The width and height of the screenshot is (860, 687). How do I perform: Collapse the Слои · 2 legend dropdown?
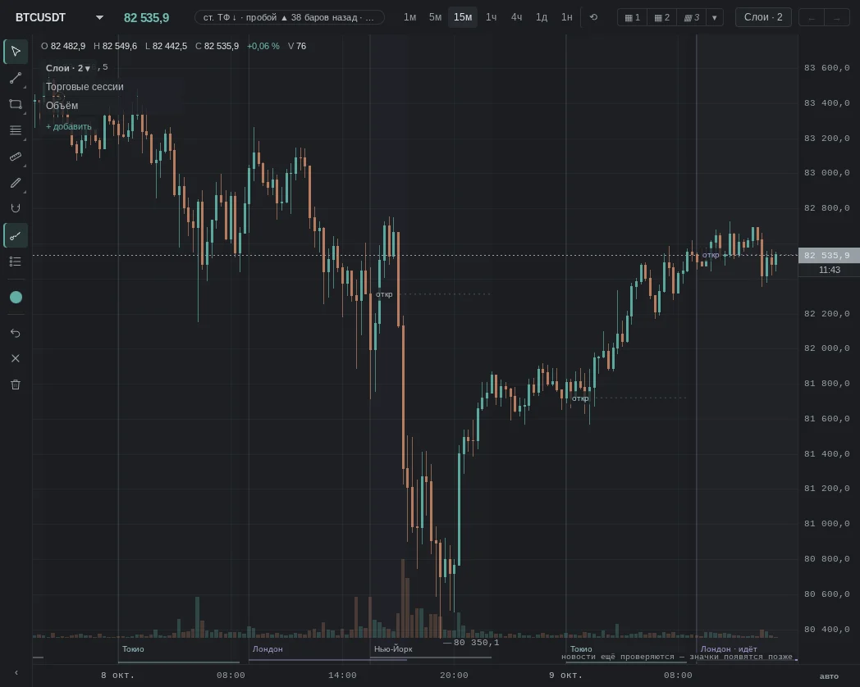tap(68, 69)
